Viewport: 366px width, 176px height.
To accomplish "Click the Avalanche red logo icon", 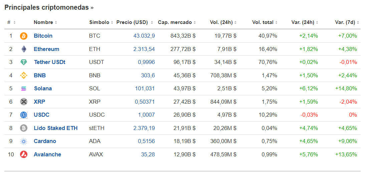I will click(x=24, y=155).
